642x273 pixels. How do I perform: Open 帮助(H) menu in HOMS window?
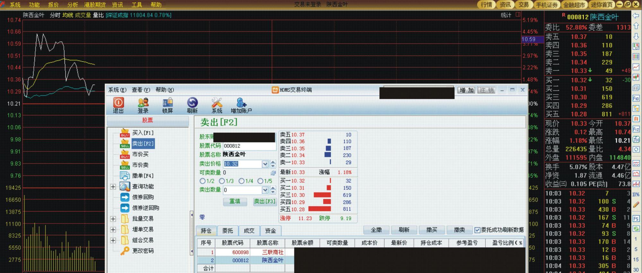(x=165, y=90)
